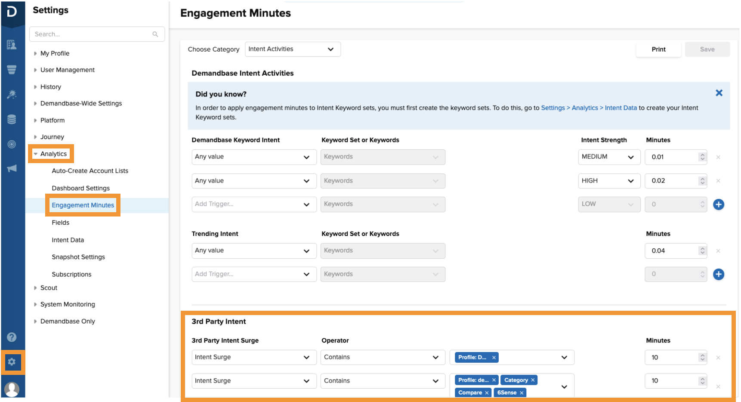The width and height of the screenshot is (741, 402).
Task: Add Trending Intent trigger with plus button
Action: click(x=718, y=274)
